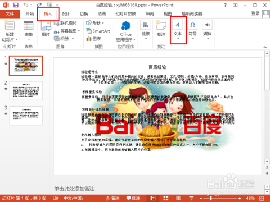Customize the quick access toolbar dropdown
Screen dimensions: 270x202
(x=57, y=5)
